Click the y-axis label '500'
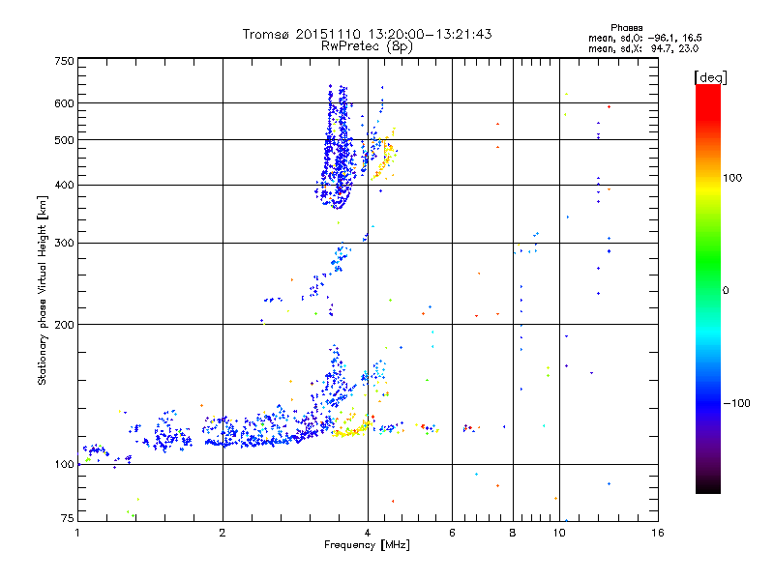The height and width of the screenshot is (580, 774). [64, 140]
